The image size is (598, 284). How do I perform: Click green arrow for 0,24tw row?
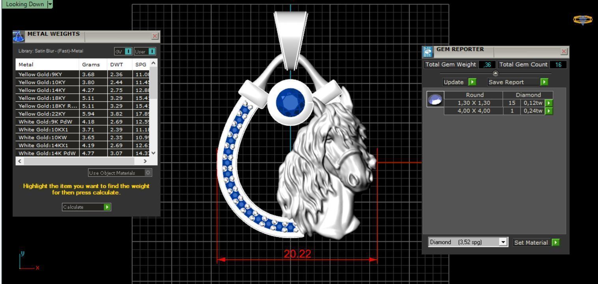(x=548, y=111)
